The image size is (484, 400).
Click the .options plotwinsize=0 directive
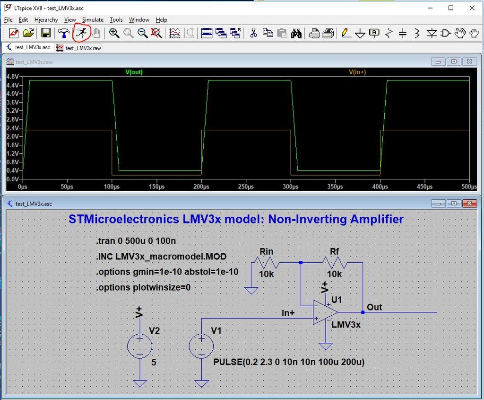[x=143, y=287]
